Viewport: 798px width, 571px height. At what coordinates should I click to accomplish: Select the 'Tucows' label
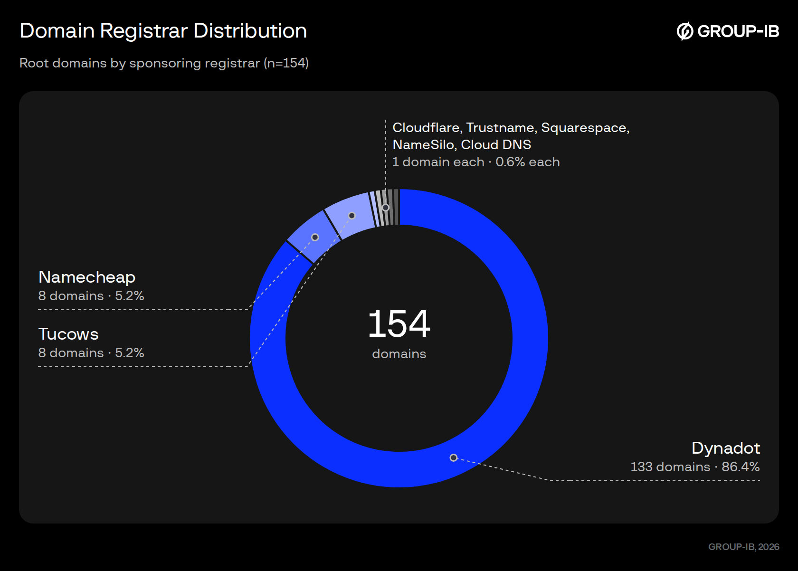coord(68,334)
